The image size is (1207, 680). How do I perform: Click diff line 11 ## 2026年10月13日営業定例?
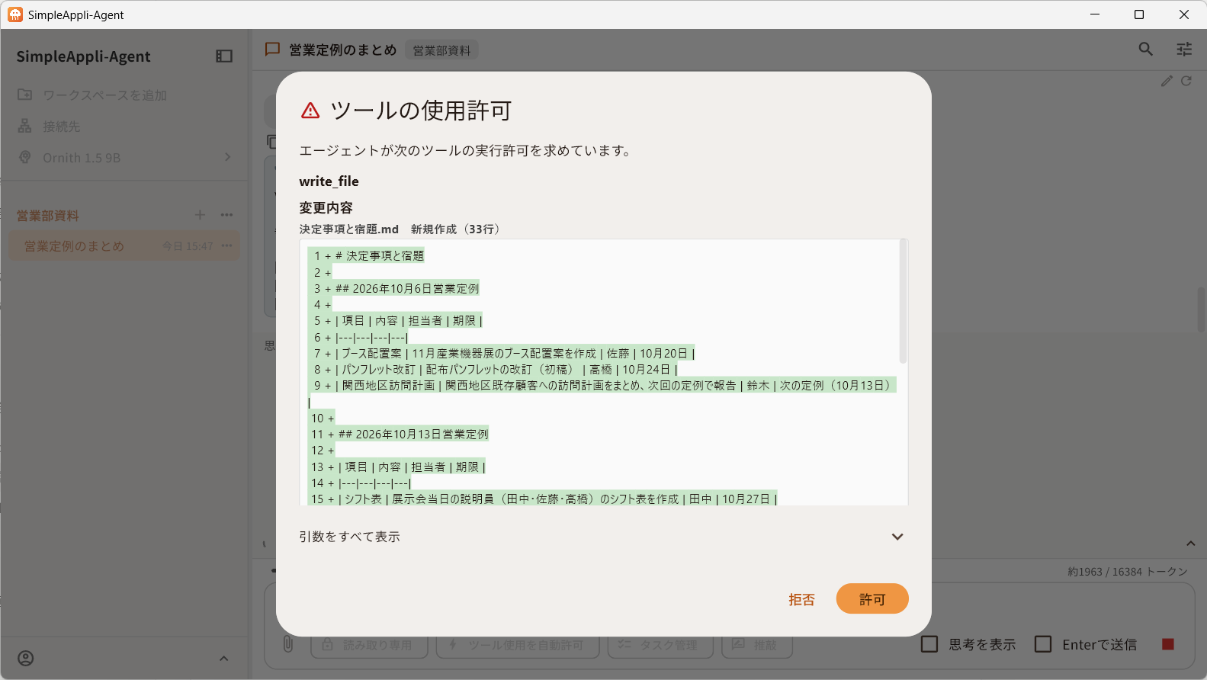click(x=413, y=434)
